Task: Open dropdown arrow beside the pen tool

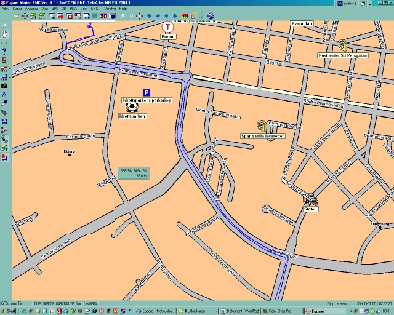Action: pyautogui.click(x=10, y=103)
